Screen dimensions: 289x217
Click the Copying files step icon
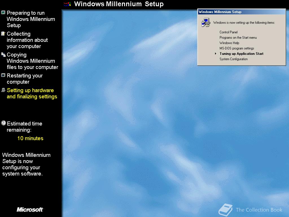[3, 55]
